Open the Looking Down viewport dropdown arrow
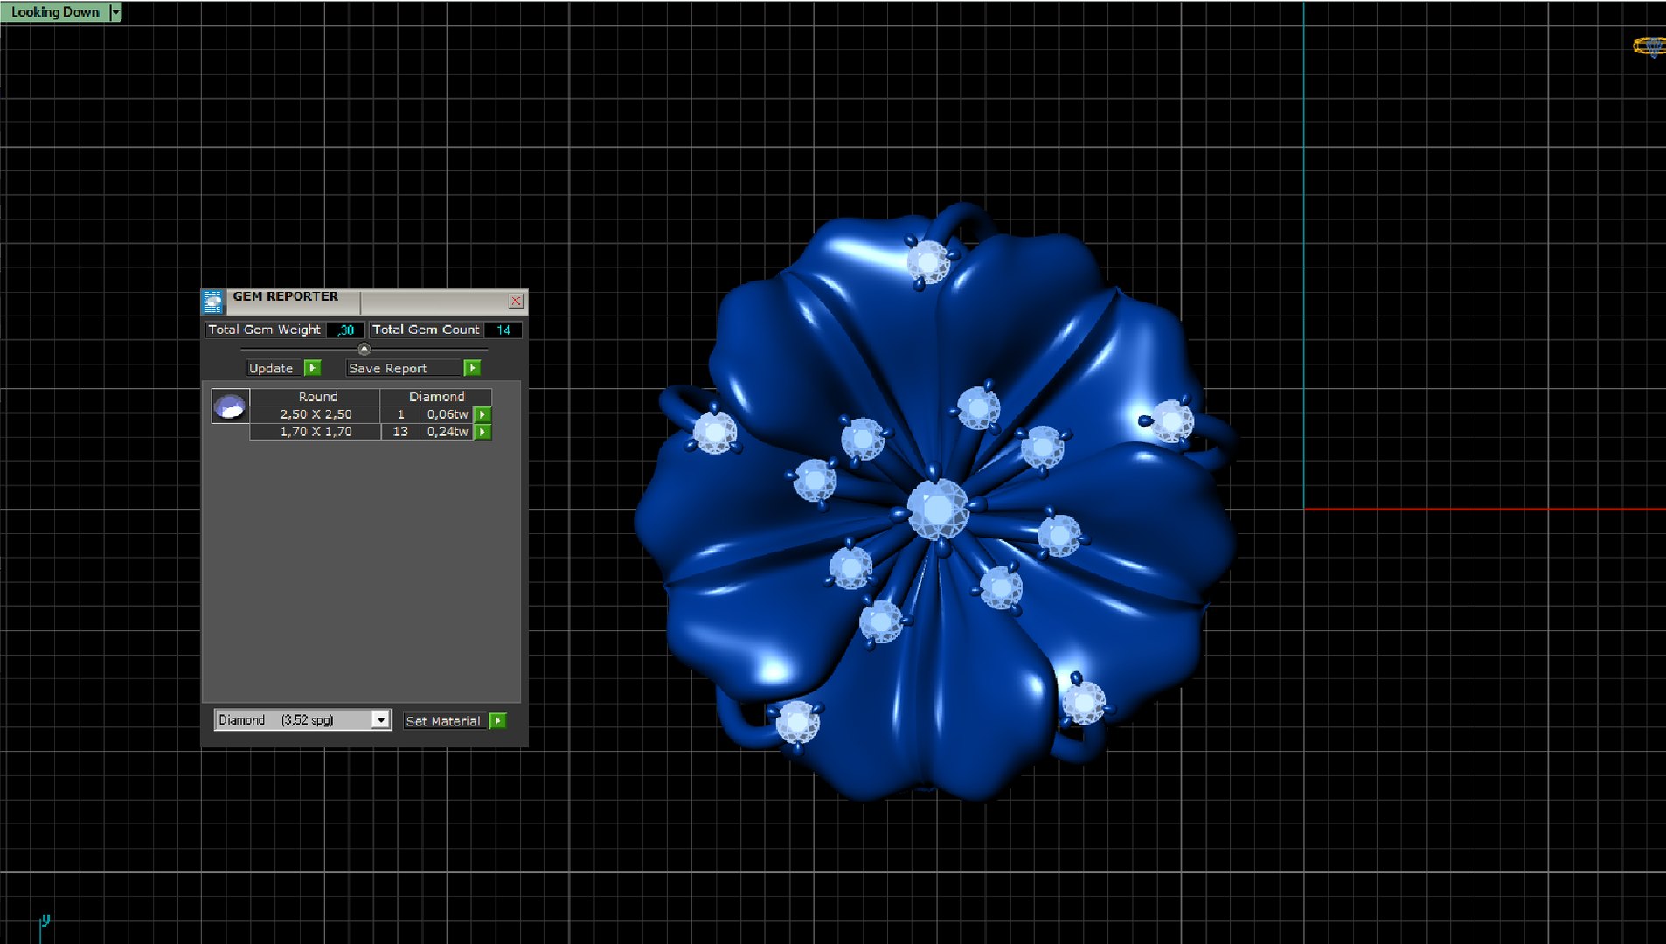 point(115,12)
